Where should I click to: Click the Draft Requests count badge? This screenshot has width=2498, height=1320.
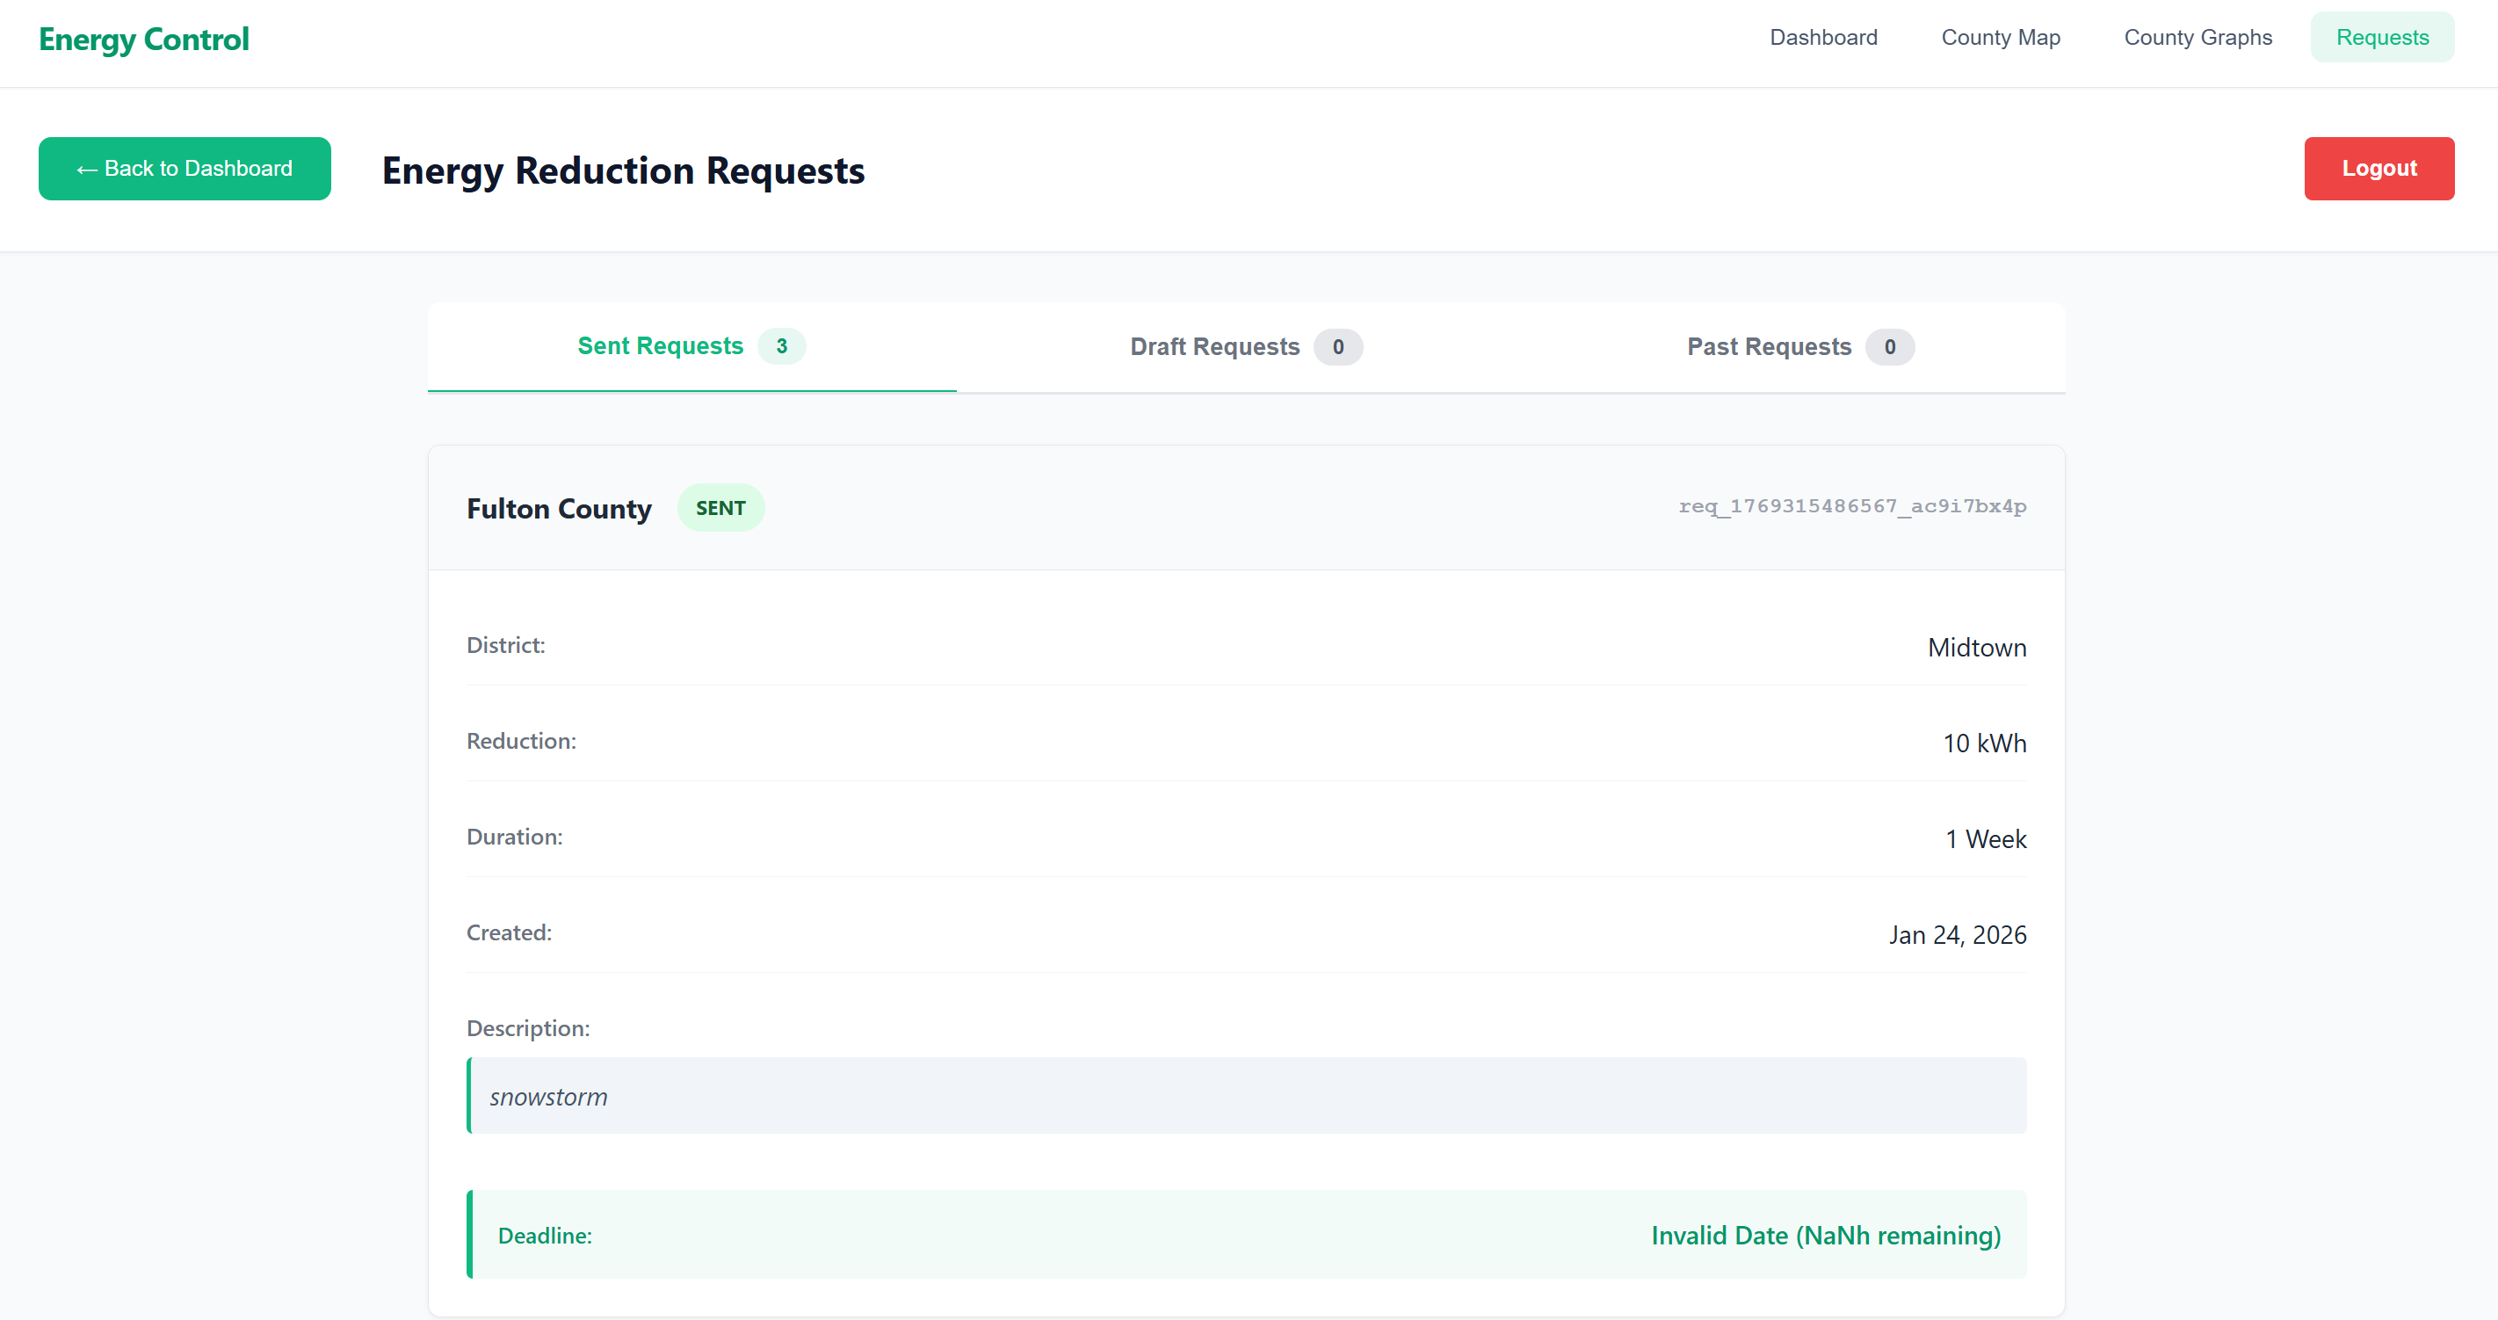[1337, 347]
